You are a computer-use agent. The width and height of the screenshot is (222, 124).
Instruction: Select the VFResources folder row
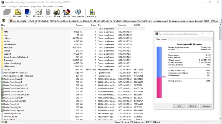click(73, 66)
